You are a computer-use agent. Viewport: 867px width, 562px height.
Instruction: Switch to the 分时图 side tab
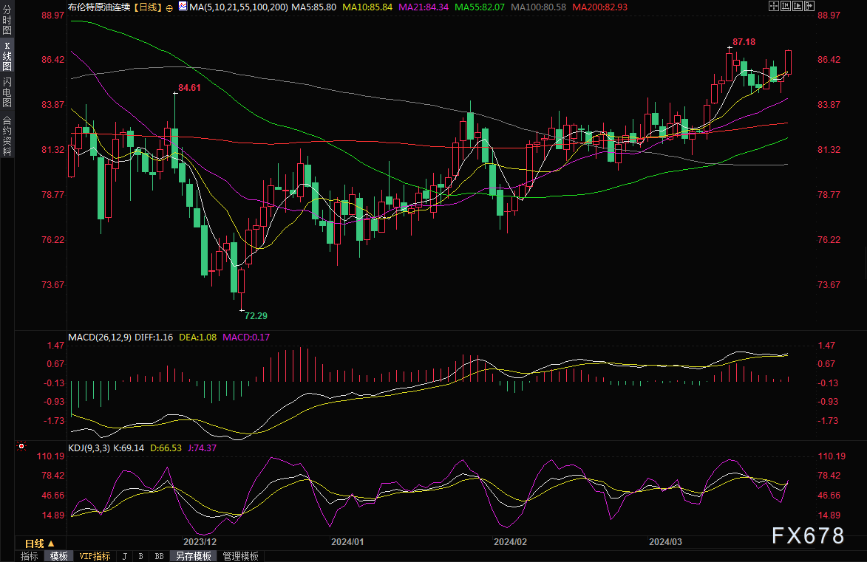click(7, 21)
